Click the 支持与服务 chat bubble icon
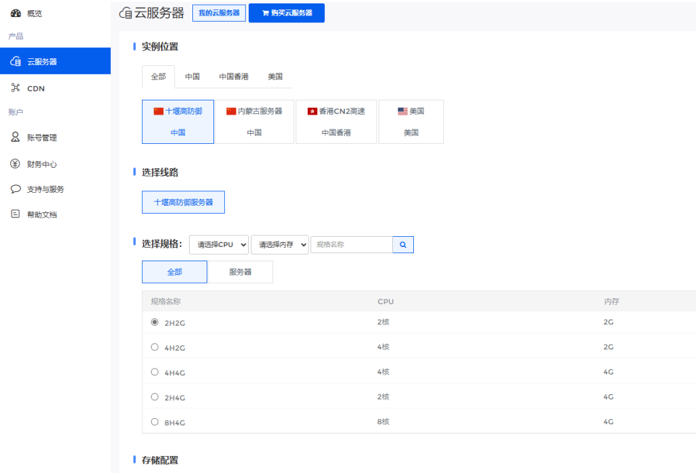The width and height of the screenshot is (696, 473). (16, 189)
